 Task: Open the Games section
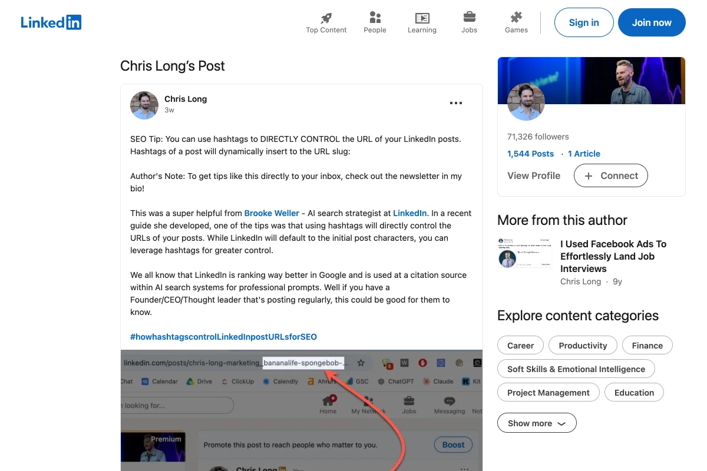click(x=516, y=22)
